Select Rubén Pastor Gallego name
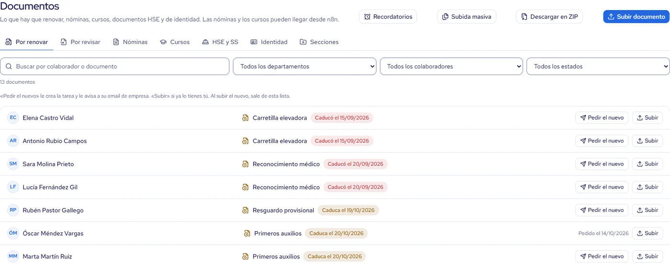Image resolution: width=670 pixels, height=266 pixels. coord(53,211)
